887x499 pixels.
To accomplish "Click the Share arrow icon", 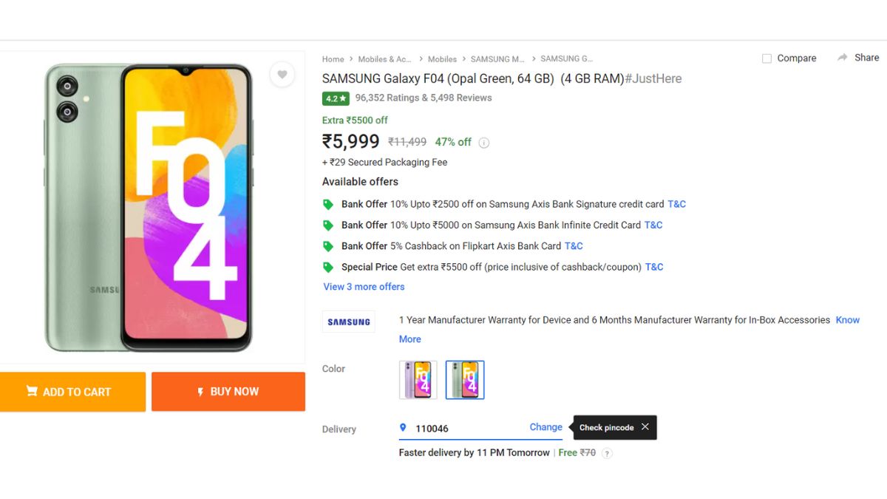I will (x=842, y=58).
